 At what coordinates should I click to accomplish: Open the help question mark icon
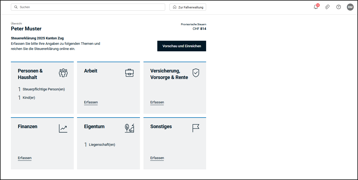point(339,7)
